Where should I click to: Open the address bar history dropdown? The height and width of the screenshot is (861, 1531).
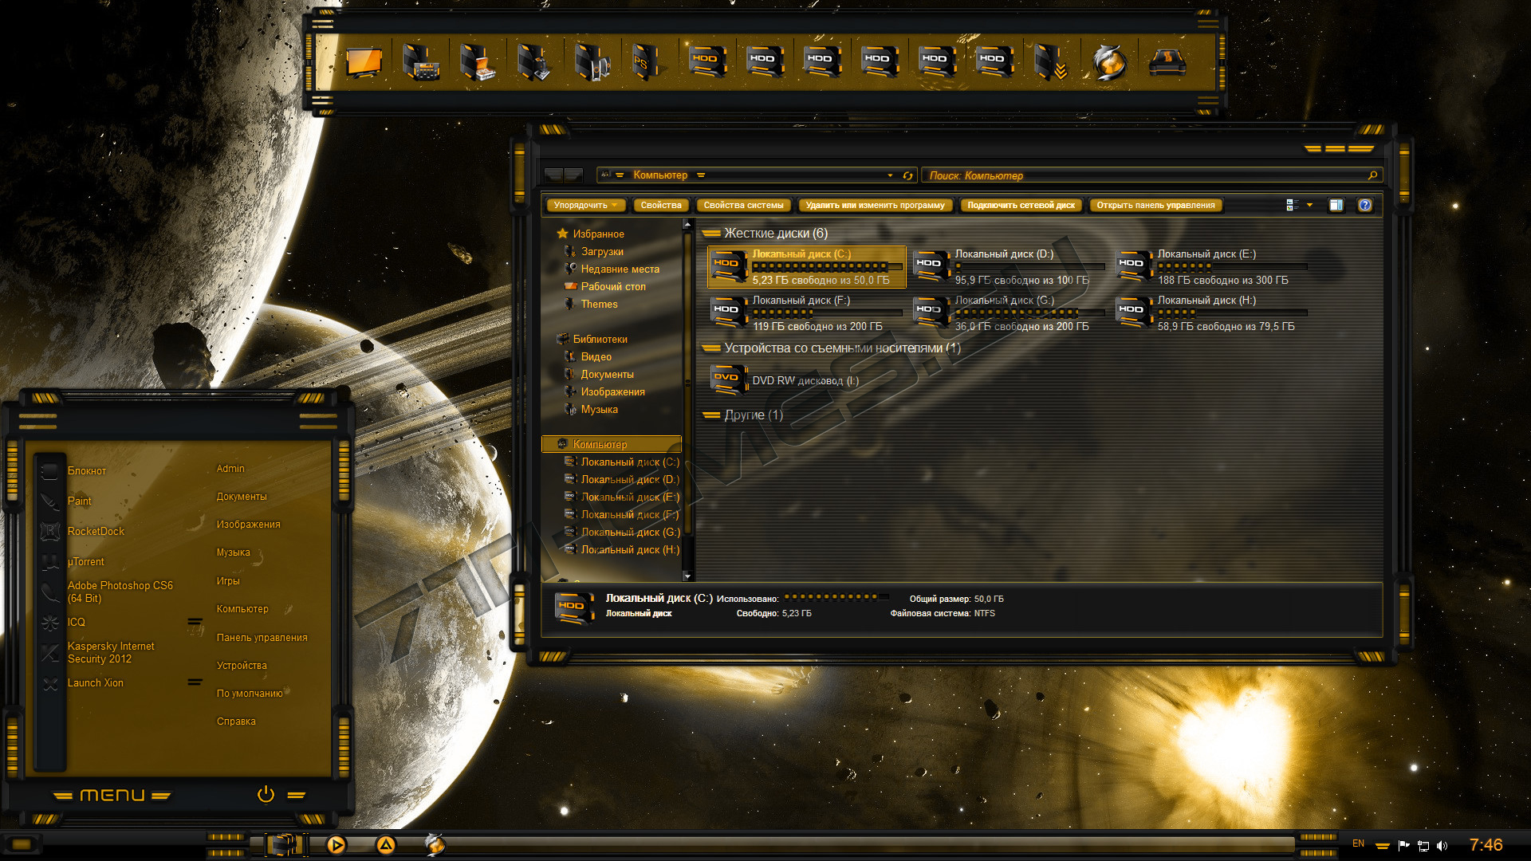pyautogui.click(x=890, y=175)
